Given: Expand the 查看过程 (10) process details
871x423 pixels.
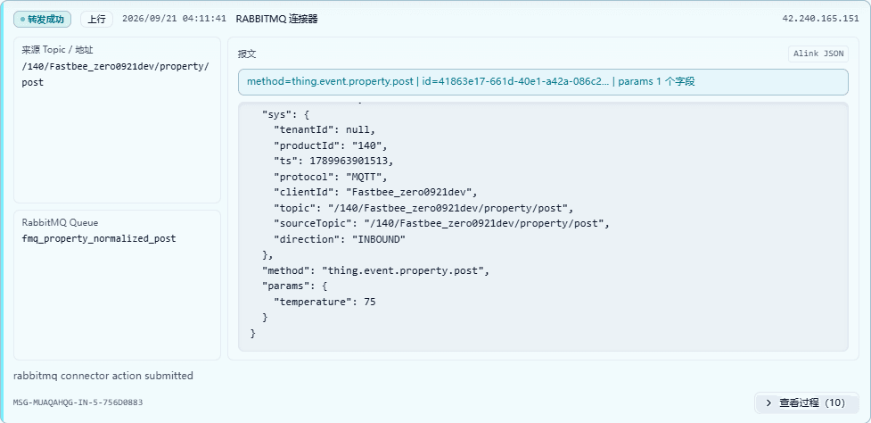Looking at the screenshot, I should coord(806,403).
